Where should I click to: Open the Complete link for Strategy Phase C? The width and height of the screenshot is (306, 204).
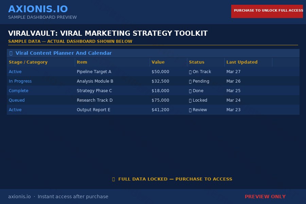pyautogui.click(x=18, y=91)
